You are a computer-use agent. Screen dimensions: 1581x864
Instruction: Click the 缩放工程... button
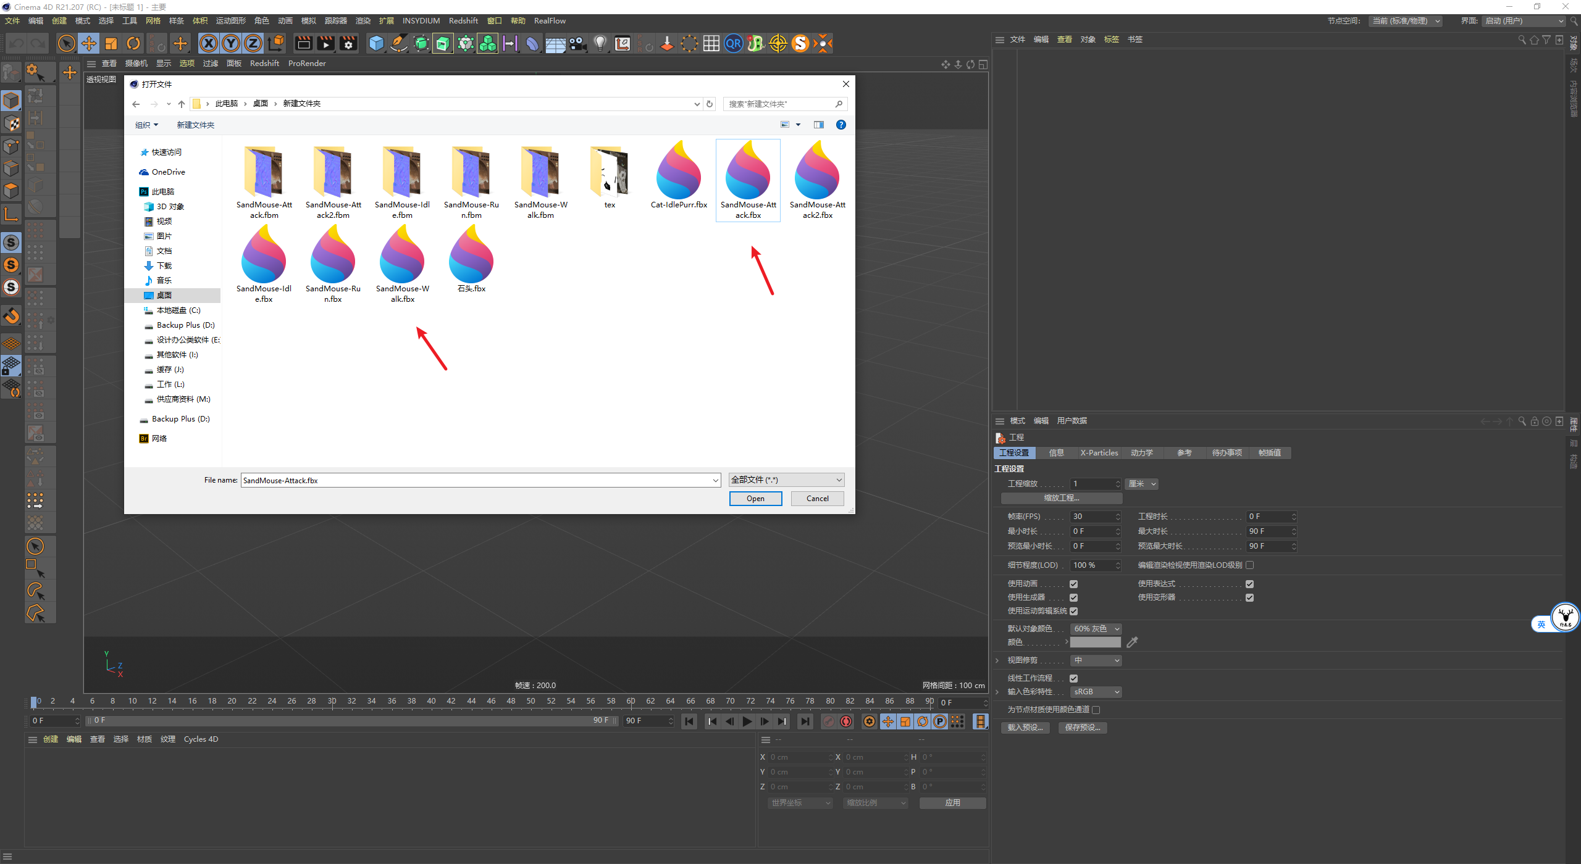pyautogui.click(x=1061, y=497)
